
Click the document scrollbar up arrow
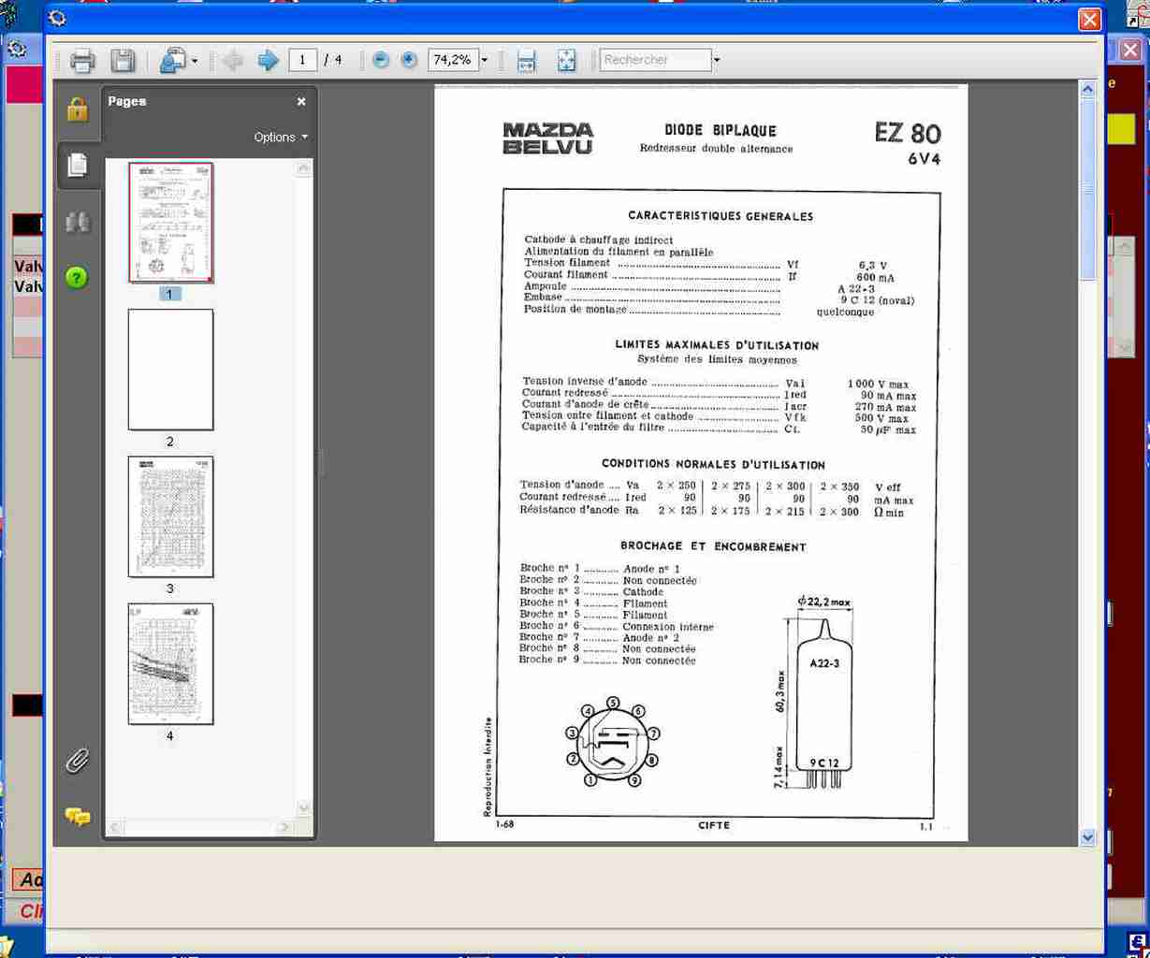coord(1087,89)
